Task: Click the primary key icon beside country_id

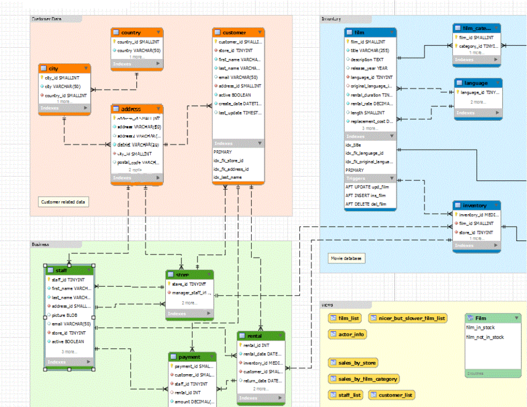Action: (x=115, y=42)
